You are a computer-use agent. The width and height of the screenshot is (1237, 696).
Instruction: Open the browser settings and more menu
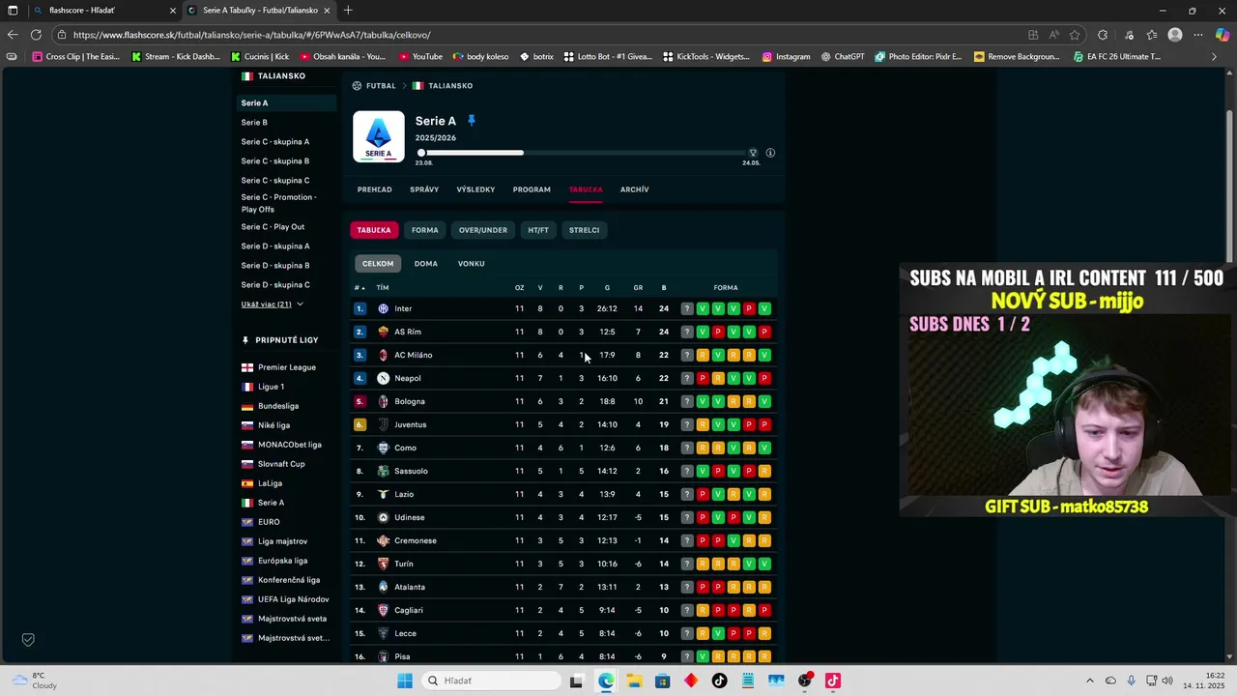[1198, 35]
